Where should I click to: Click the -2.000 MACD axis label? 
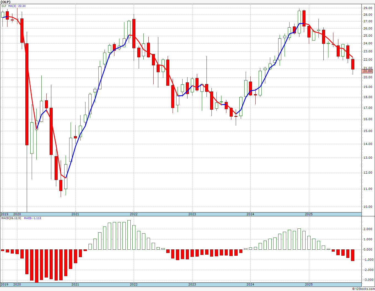(x=368, y=270)
